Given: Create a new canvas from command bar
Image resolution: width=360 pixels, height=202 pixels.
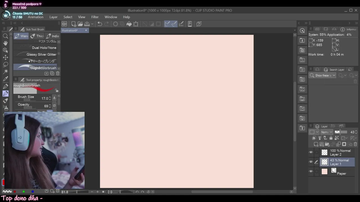Looking at the screenshot, I should coord(73,24).
